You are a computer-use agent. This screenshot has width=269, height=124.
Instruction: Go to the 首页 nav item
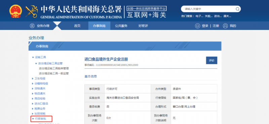[77, 26]
